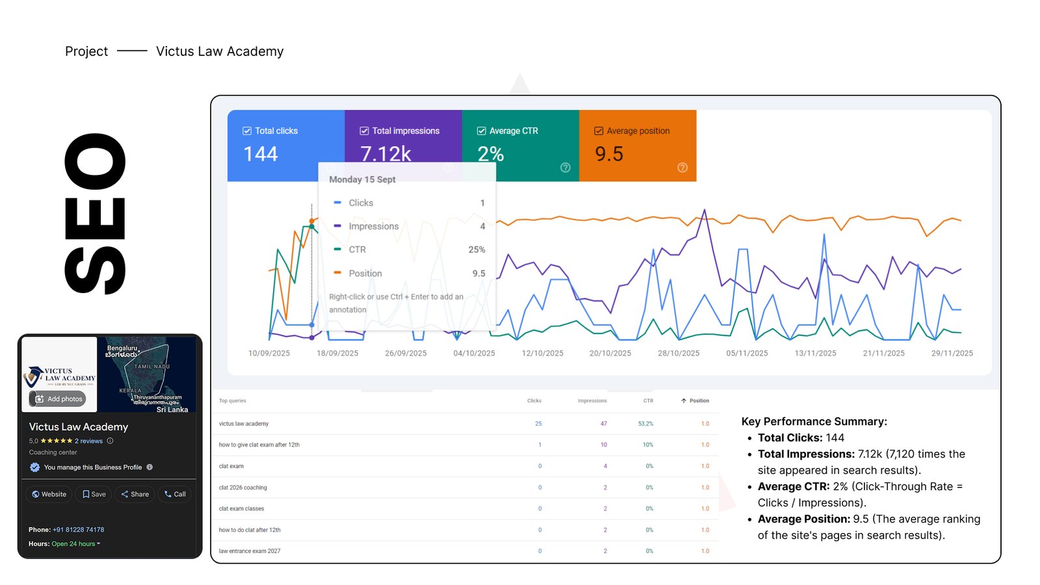Viewport: 1040px width, 585px height.
Task: Click the info icon after Business Profile text
Action: (149, 467)
